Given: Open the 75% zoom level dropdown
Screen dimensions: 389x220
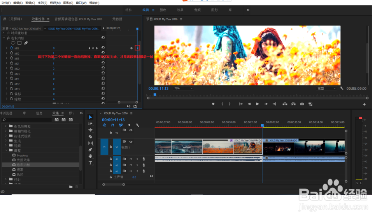Looking at the screenshot, I should [183, 88].
